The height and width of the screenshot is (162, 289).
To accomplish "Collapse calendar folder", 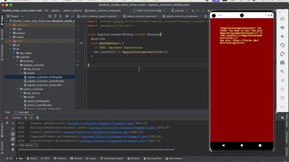I will click(14, 57).
